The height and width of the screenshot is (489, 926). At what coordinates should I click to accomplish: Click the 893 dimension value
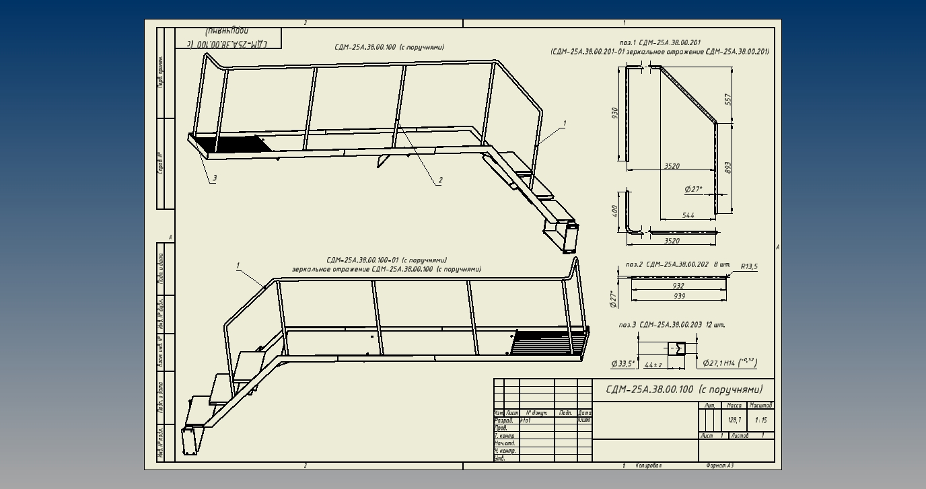[x=727, y=167]
